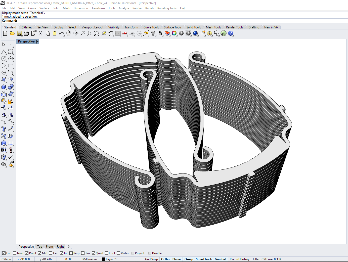
Task: Click the black Layer 01 color swatch
Action: (x=104, y=259)
